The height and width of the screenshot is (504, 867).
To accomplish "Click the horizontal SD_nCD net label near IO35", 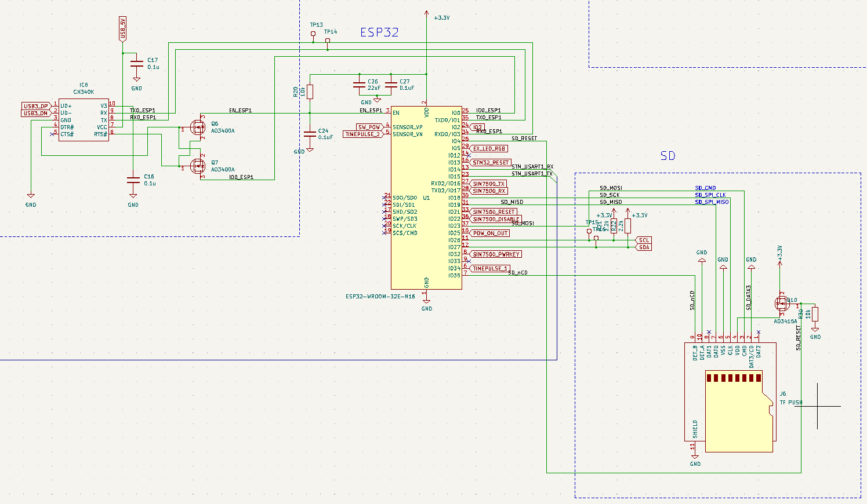I will pos(518,272).
